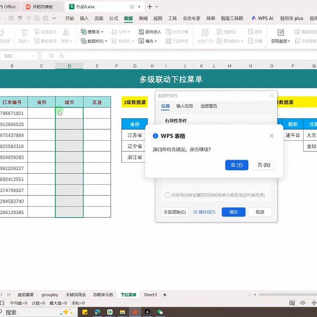Viewport: 317px width, 317px height.
Task: Click the 筛选 filter funnel icon
Action: coord(24,32)
